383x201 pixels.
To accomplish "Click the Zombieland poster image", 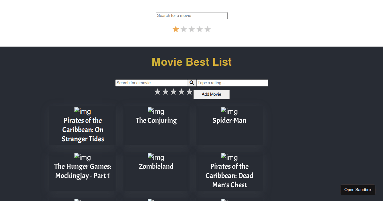I will [156, 157].
